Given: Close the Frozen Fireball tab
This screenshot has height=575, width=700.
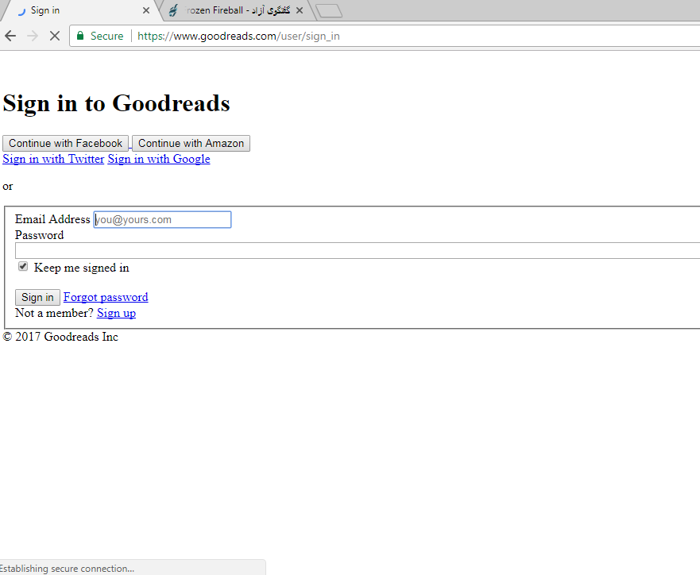Looking at the screenshot, I should coord(300,10).
